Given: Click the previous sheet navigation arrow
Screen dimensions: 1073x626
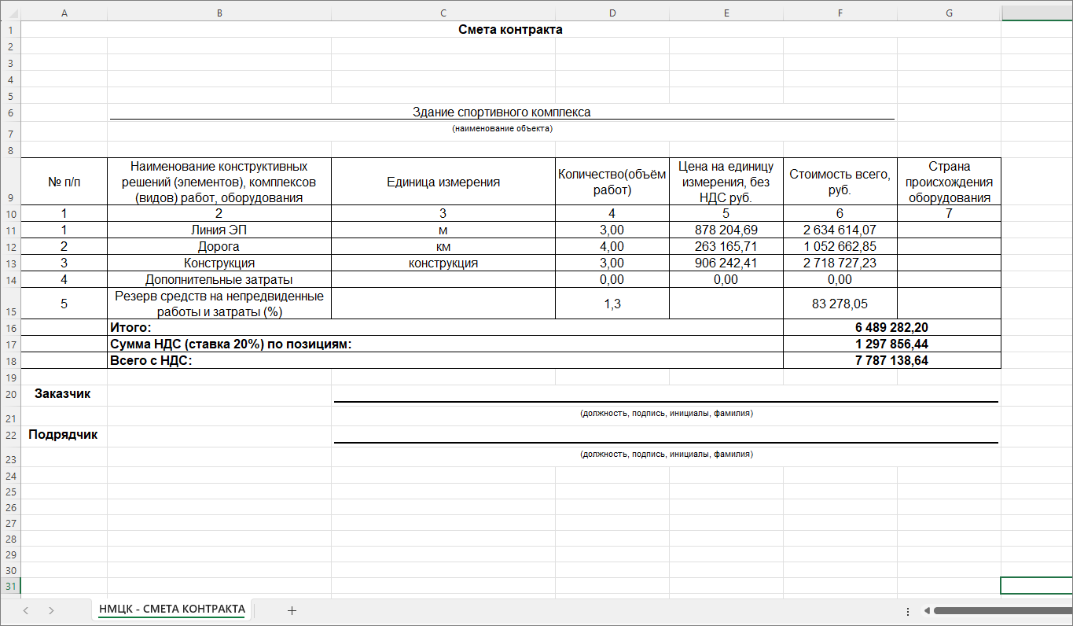Looking at the screenshot, I should [x=26, y=610].
